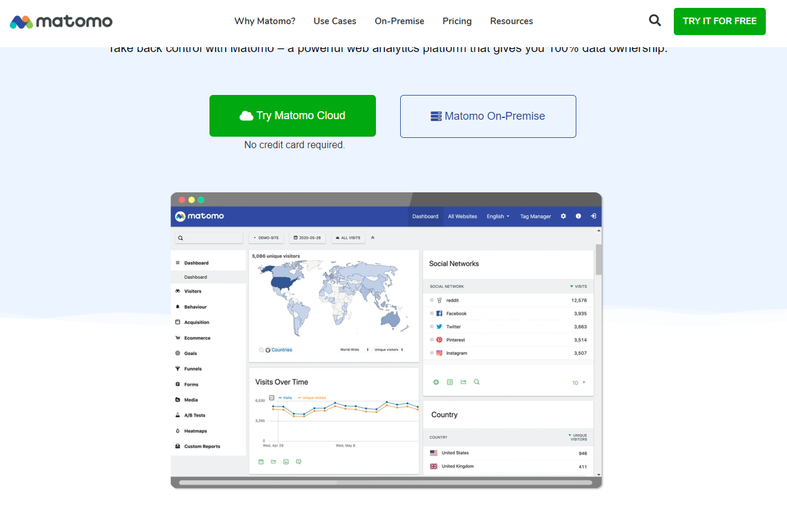This screenshot has width=787, height=508.
Task: Click the Ecommerce cart icon in sidebar
Action: click(x=177, y=337)
